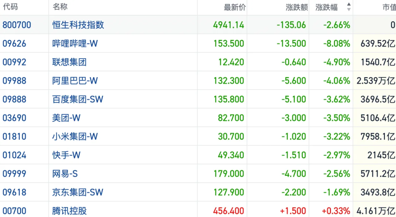Open stock code 09988
Image resolution: width=396 pixels, height=217 pixels.
pos(14,81)
